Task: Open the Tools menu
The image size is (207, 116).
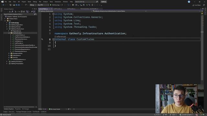Action: [x=51, y=2]
